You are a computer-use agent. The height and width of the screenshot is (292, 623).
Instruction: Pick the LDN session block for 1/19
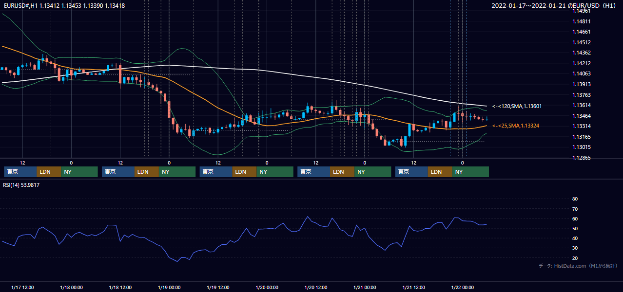(245, 172)
